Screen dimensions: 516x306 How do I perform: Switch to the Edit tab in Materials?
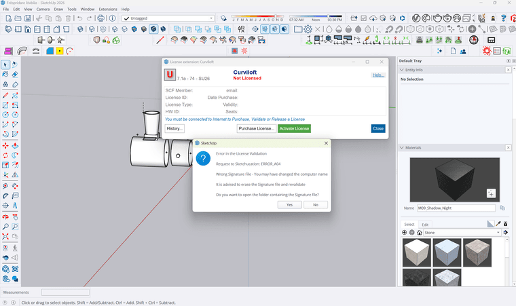[x=425, y=224]
